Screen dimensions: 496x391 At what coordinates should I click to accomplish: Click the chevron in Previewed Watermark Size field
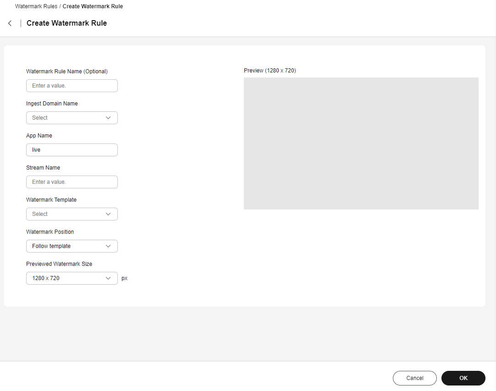click(x=108, y=278)
